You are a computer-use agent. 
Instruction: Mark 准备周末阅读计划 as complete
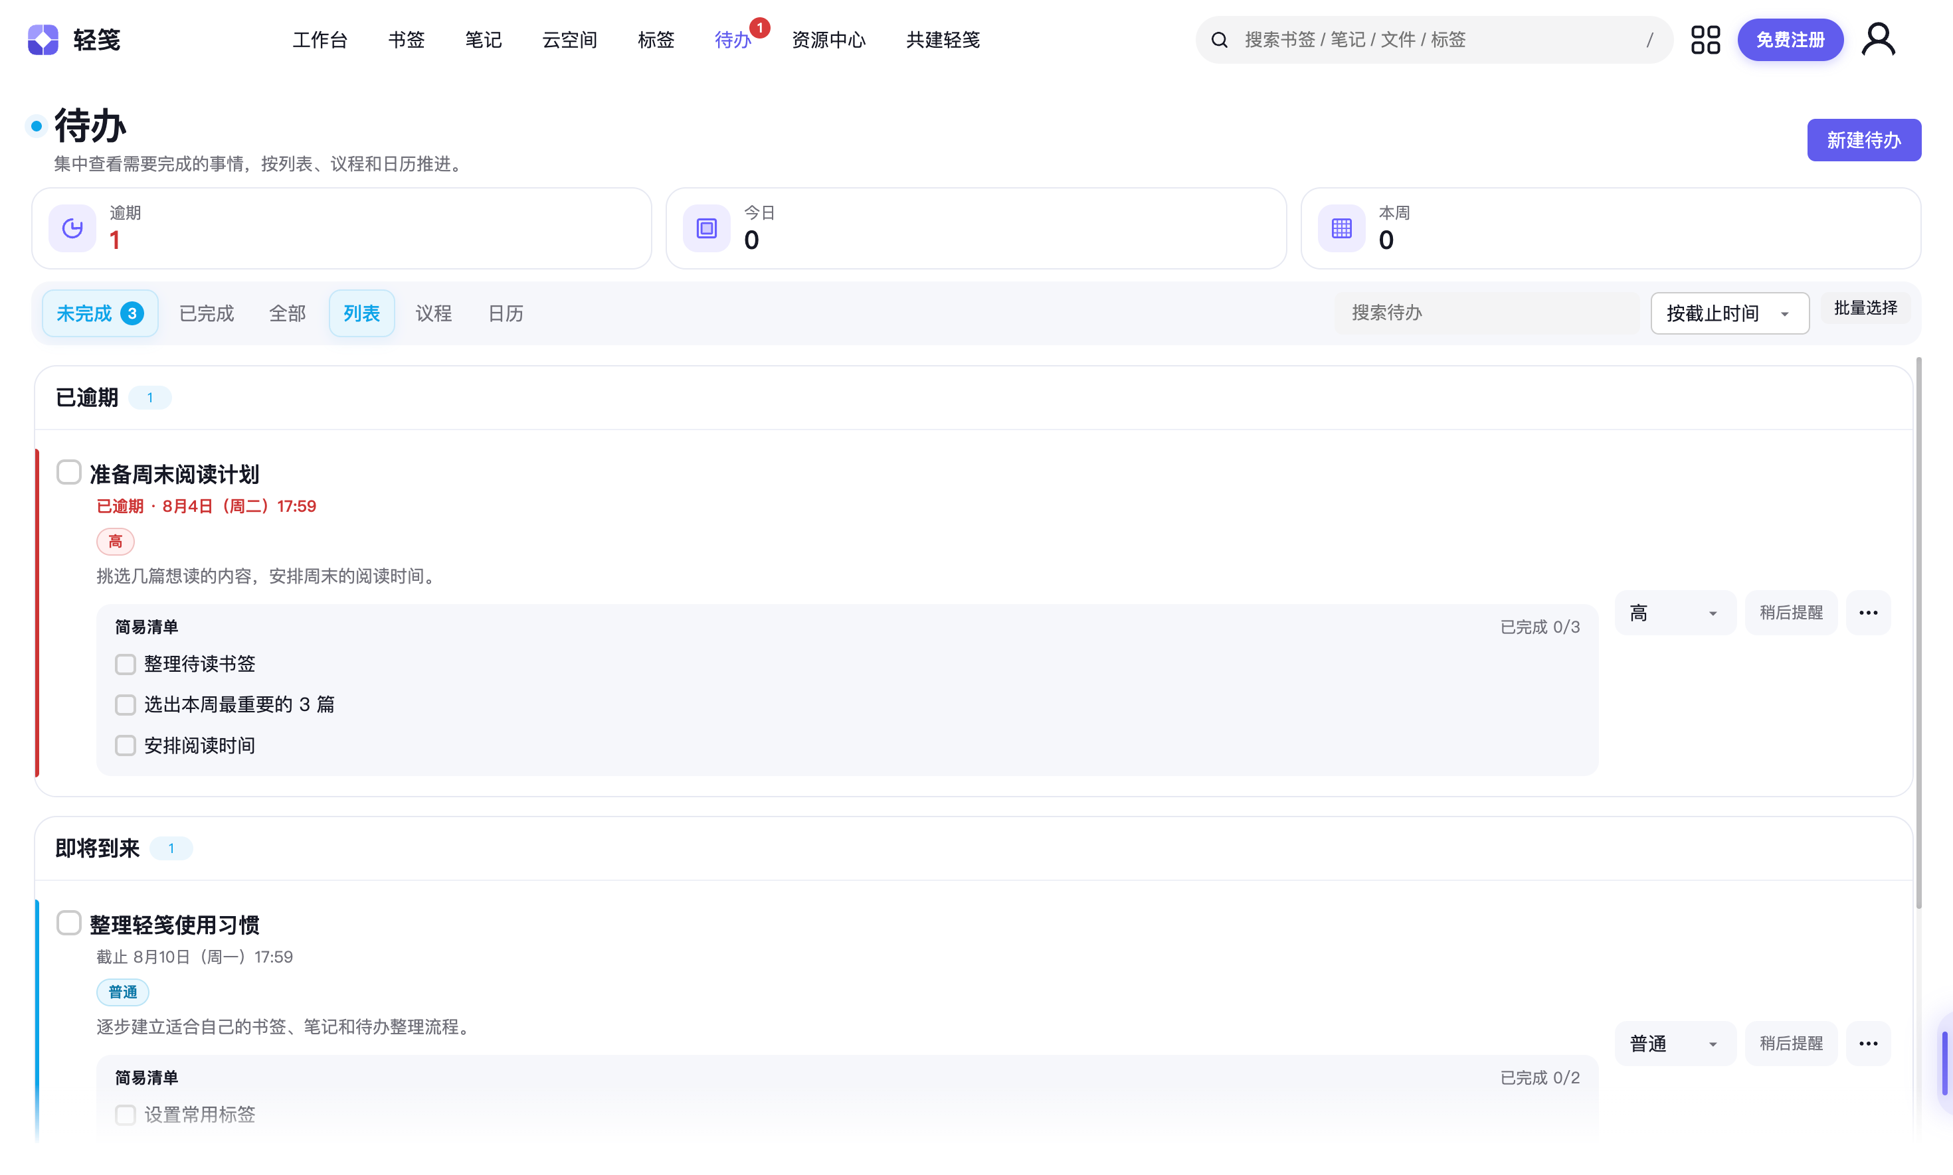(69, 472)
